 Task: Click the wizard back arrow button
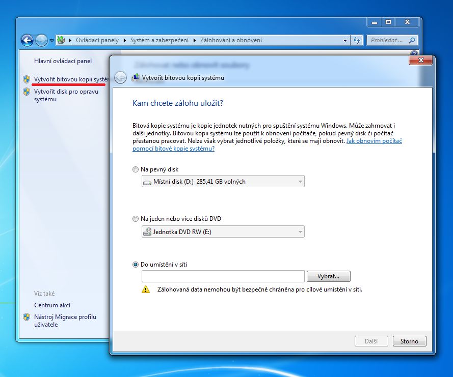pos(120,78)
